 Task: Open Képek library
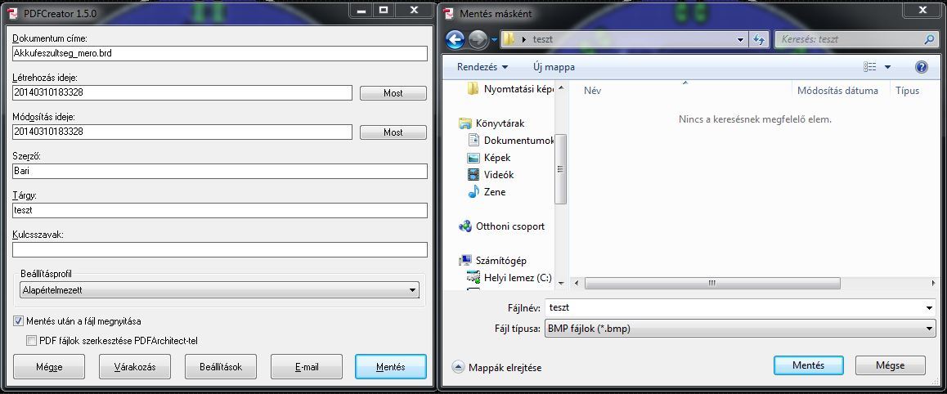(x=489, y=158)
